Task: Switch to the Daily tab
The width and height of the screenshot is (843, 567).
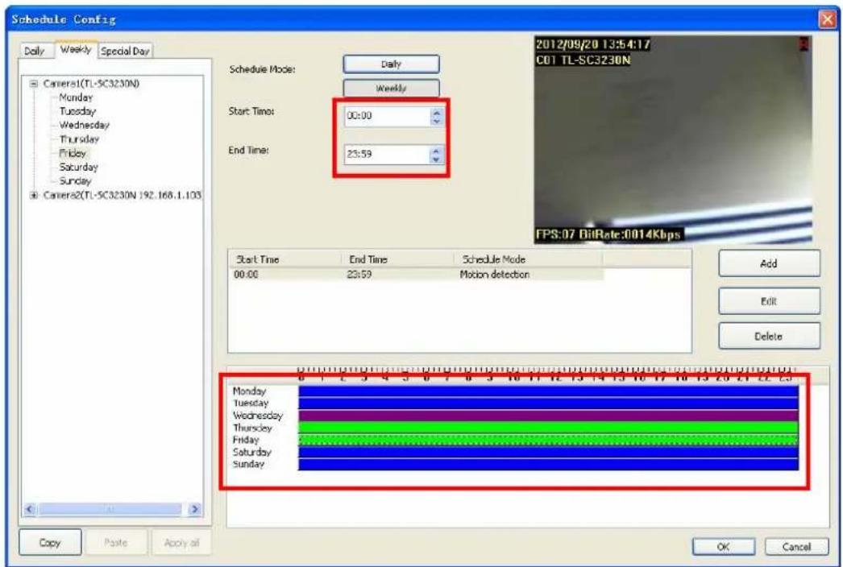Action: click(35, 51)
